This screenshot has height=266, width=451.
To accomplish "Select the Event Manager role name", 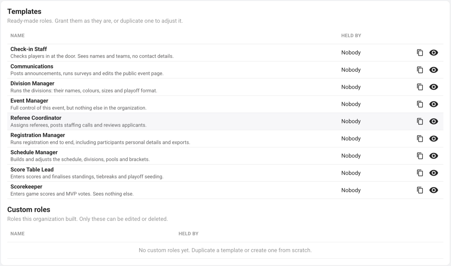I will pos(29,101).
